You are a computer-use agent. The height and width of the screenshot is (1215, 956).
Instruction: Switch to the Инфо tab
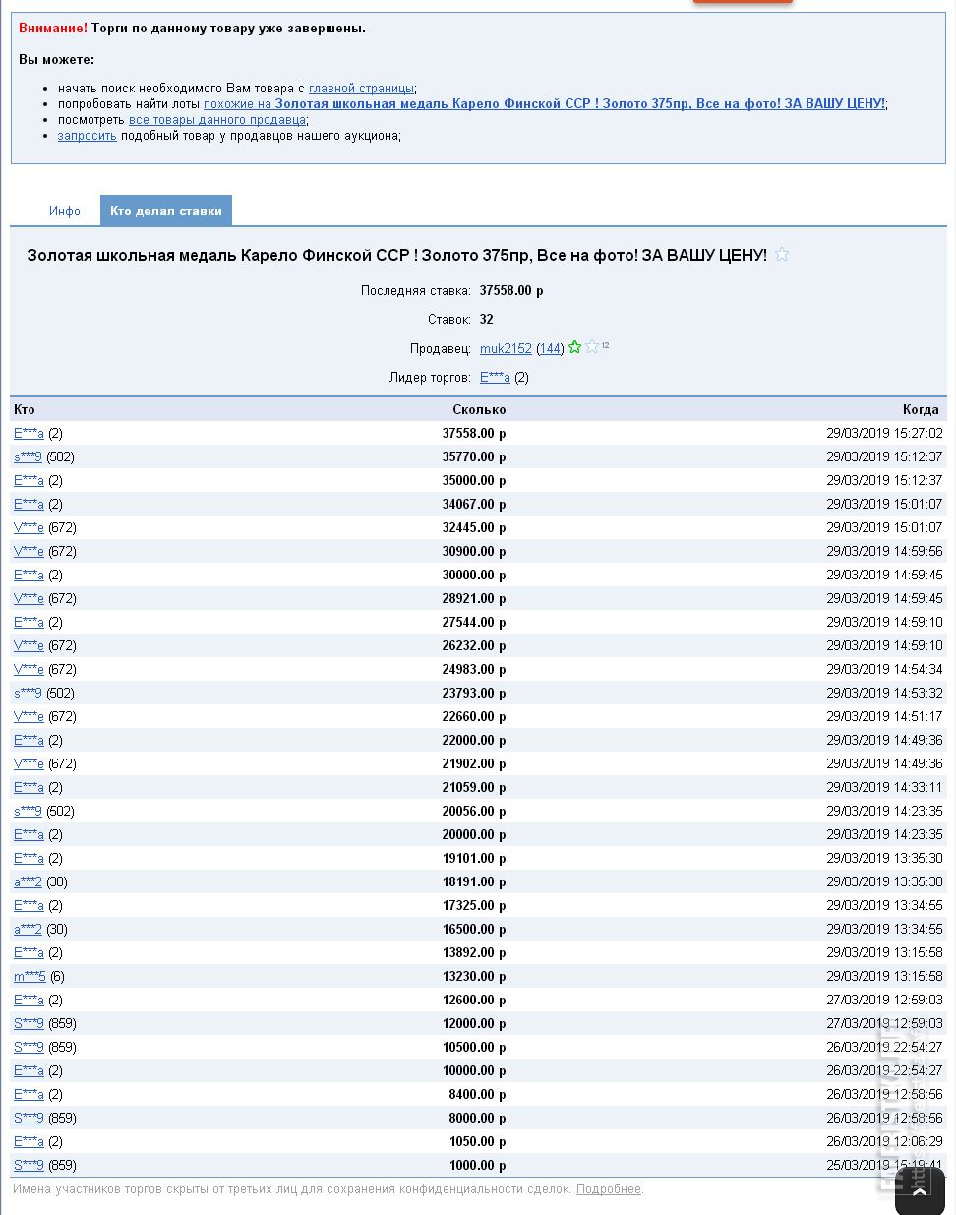coord(65,212)
